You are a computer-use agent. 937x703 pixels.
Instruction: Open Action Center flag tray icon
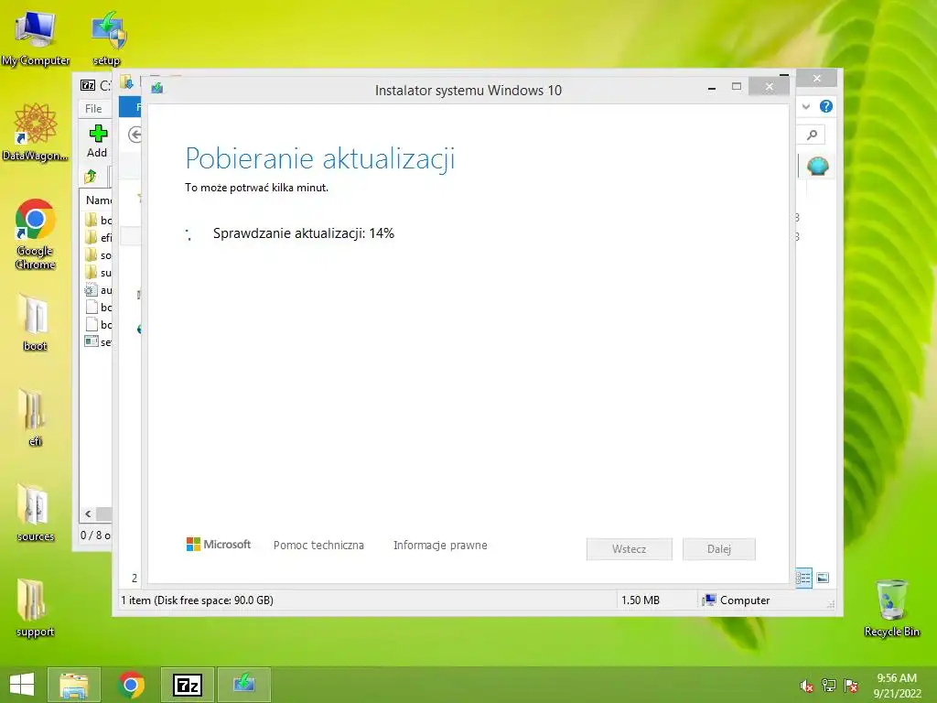tap(851, 686)
